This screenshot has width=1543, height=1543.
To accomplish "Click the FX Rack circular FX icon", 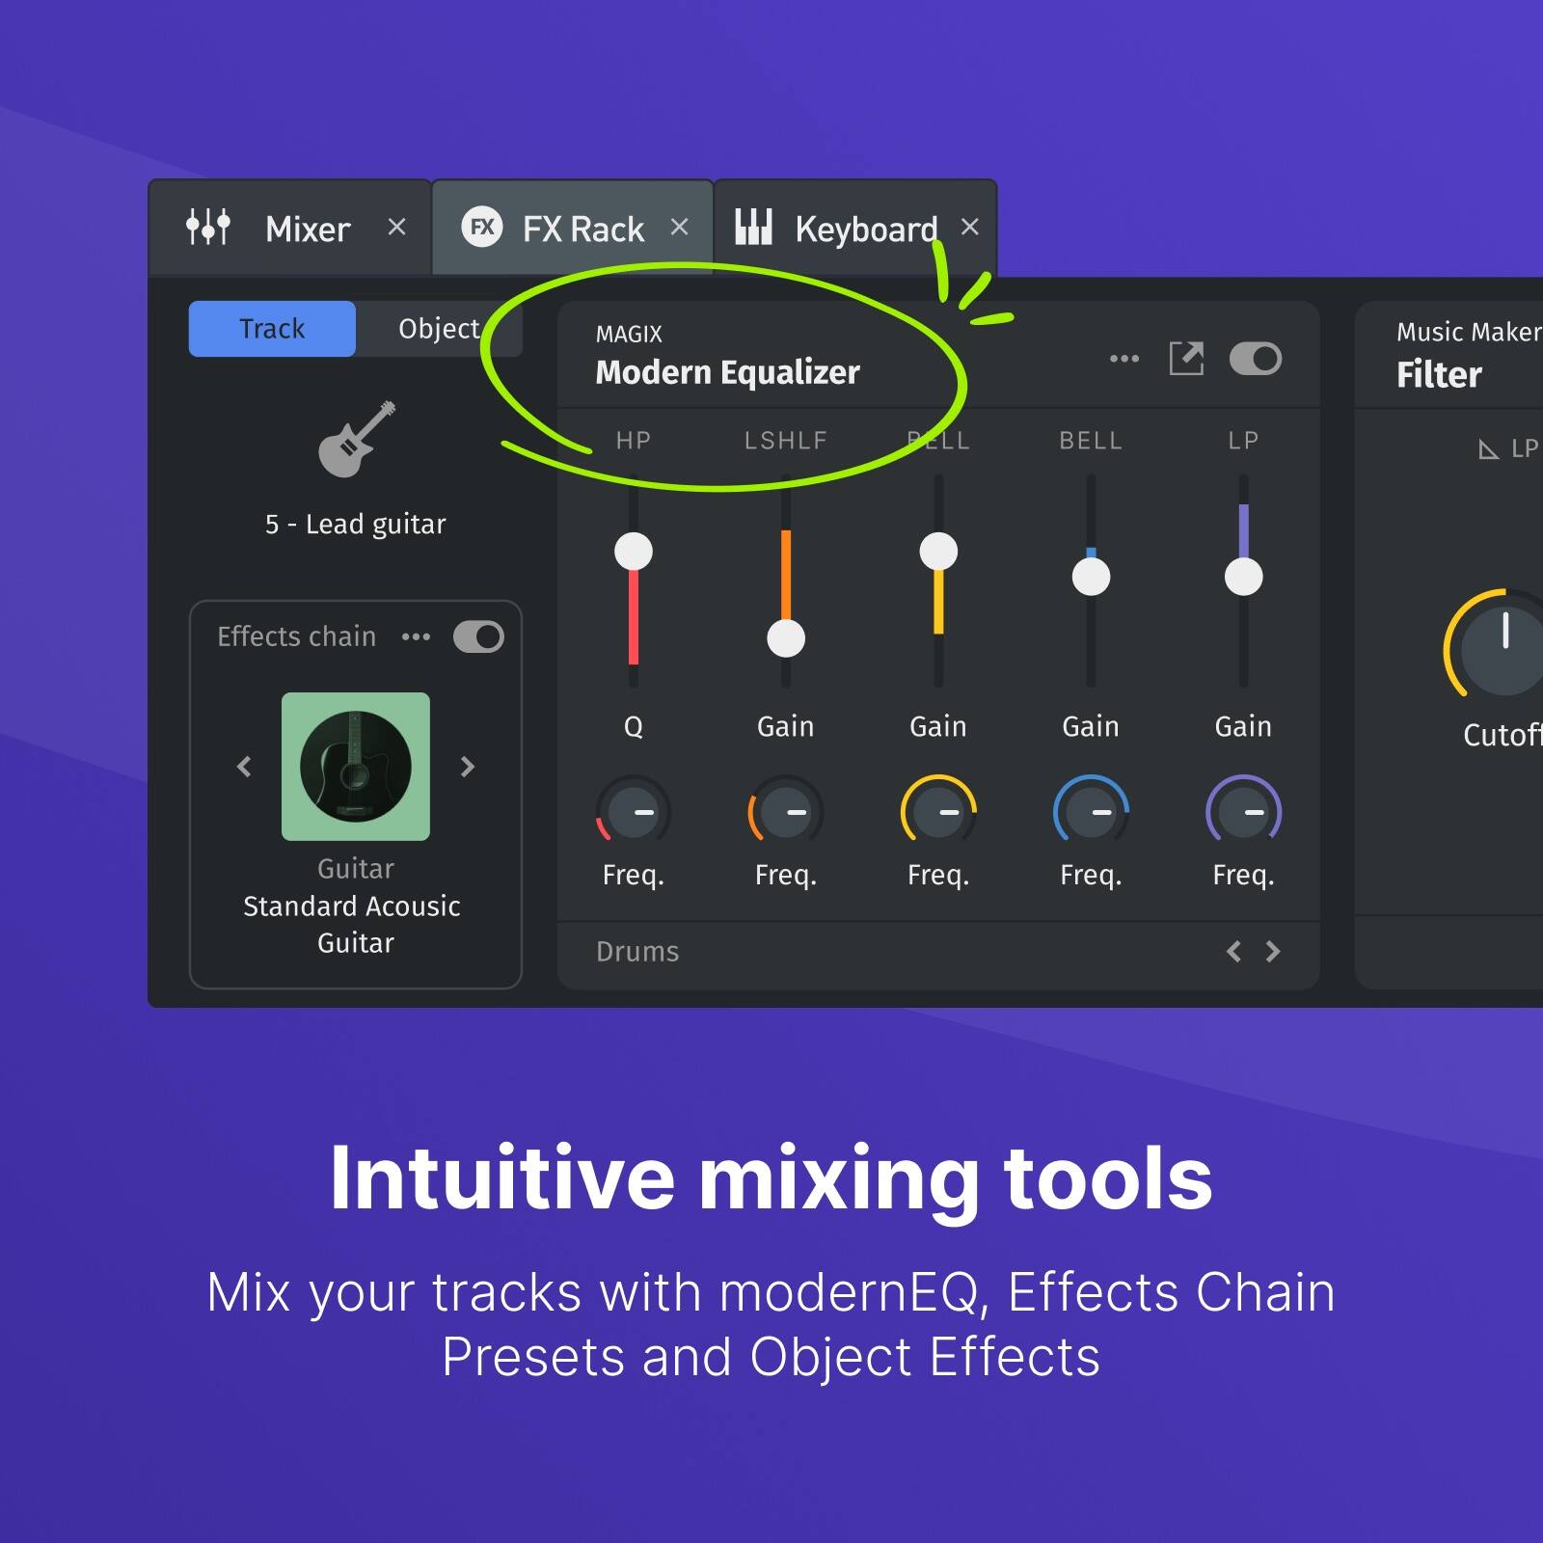I will 484,228.
